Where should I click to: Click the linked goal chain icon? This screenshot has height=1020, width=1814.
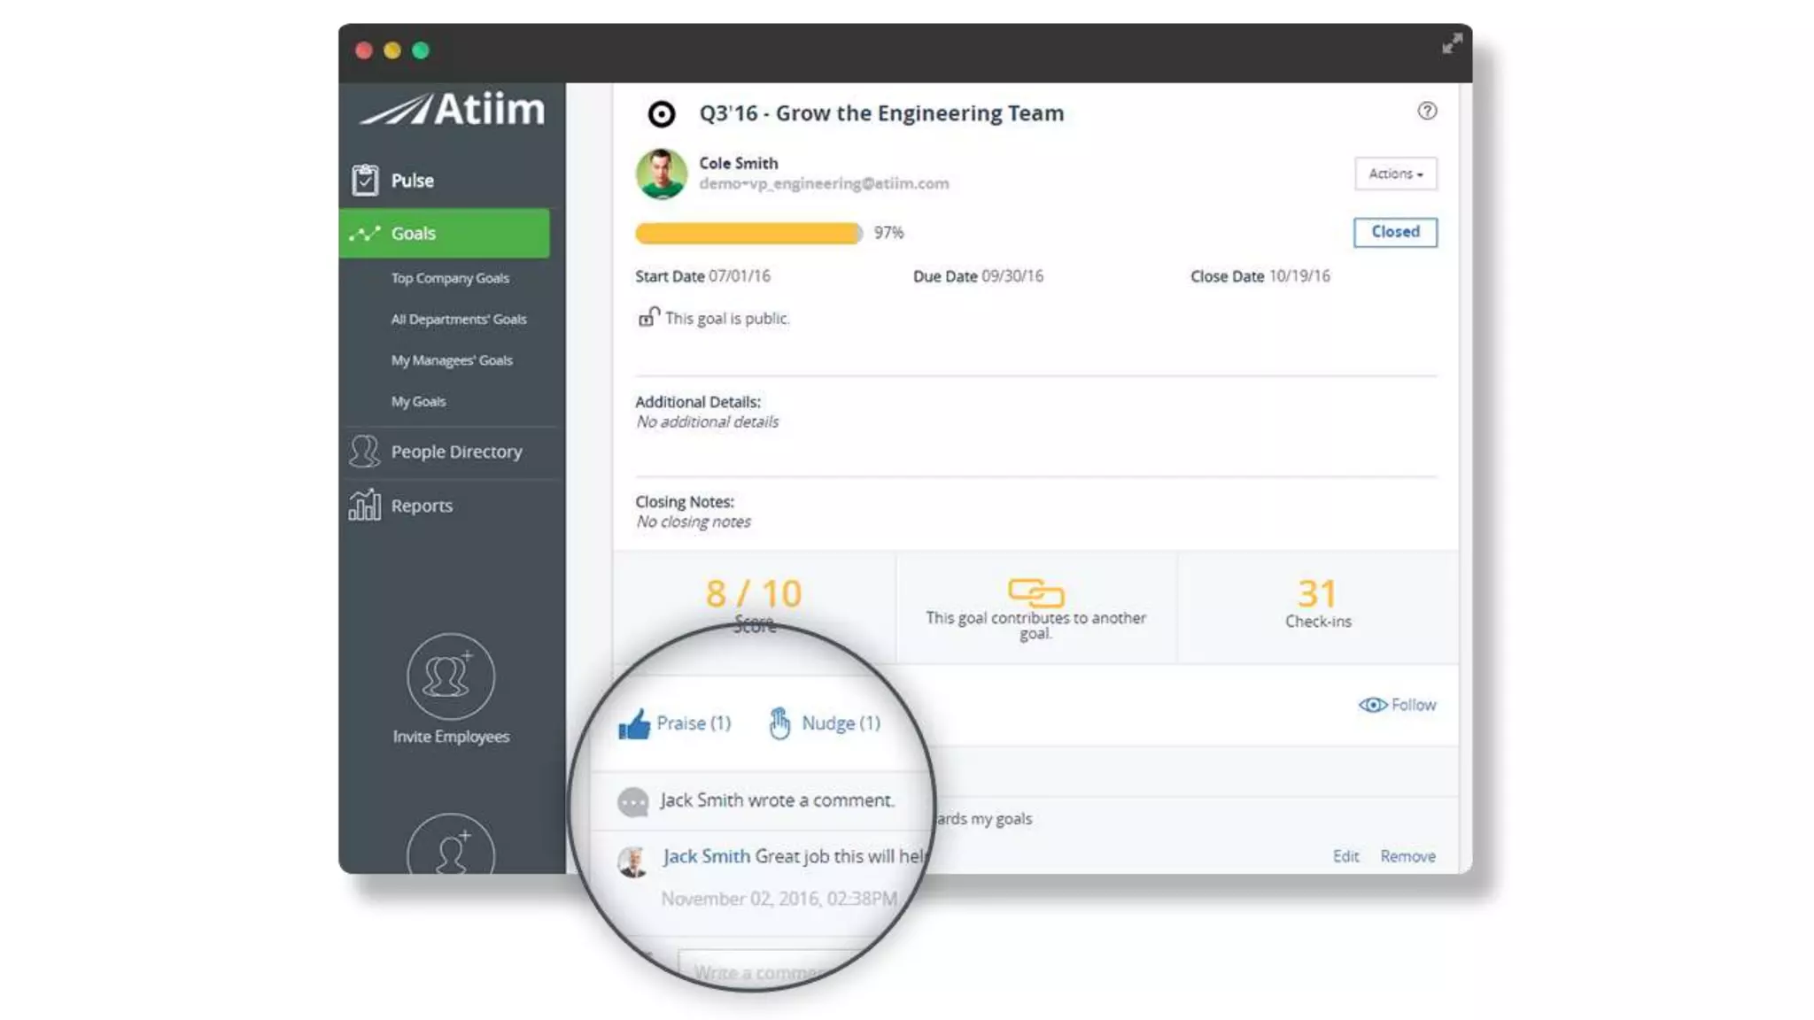pos(1035,592)
